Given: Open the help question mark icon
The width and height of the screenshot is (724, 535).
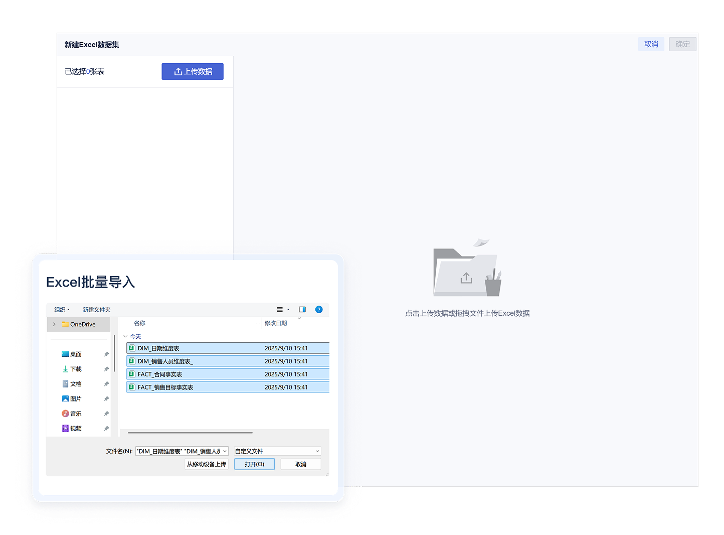Looking at the screenshot, I should tap(319, 310).
